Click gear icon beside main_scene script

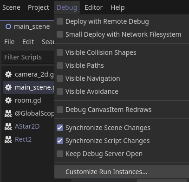point(8,87)
